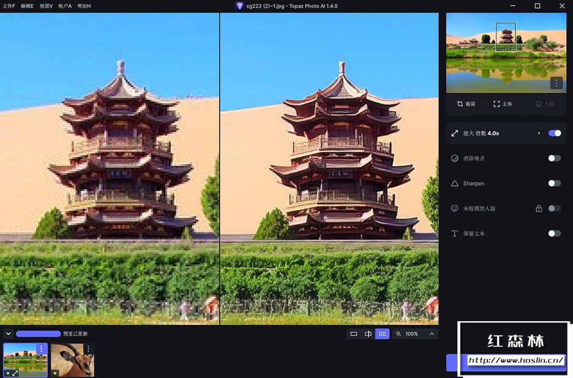Open the 编辑E menu
The width and height of the screenshot is (573, 378).
[27, 6]
